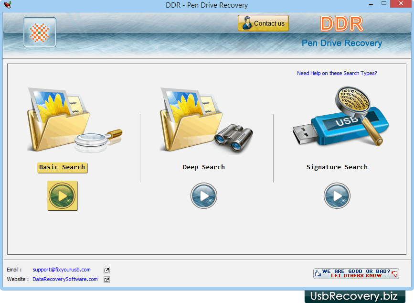Screen dimensions: 414x303
Task: Open the support@fixyourusb.com email link
Action: pos(61,270)
